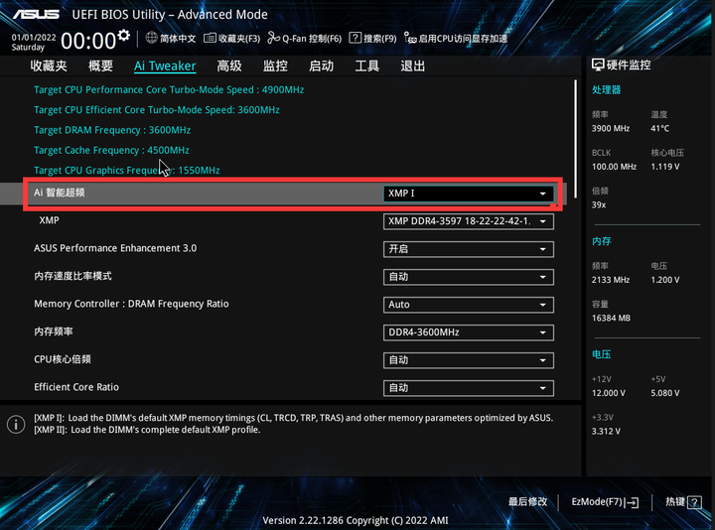Image resolution: width=715 pixels, height=530 pixels.
Task: Click the 电压 section heading
Action: click(x=601, y=354)
